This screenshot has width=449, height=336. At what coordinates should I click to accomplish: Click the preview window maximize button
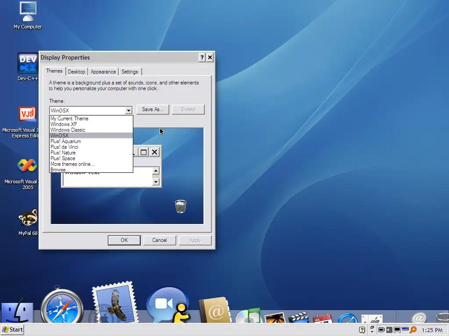[x=144, y=152]
